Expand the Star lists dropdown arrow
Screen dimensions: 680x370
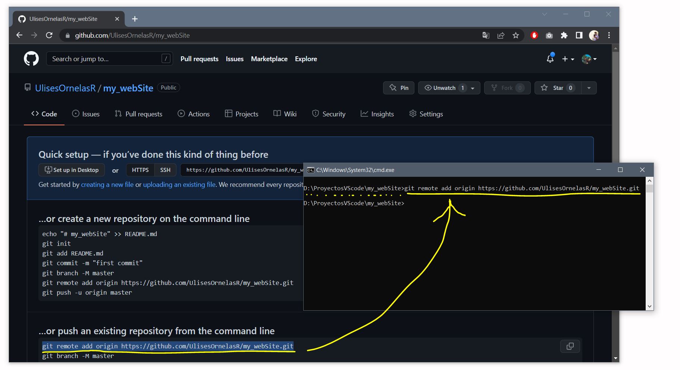[x=589, y=88]
